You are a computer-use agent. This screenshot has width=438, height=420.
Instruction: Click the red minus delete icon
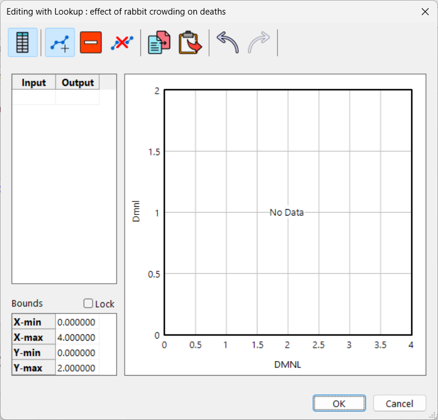[91, 43]
